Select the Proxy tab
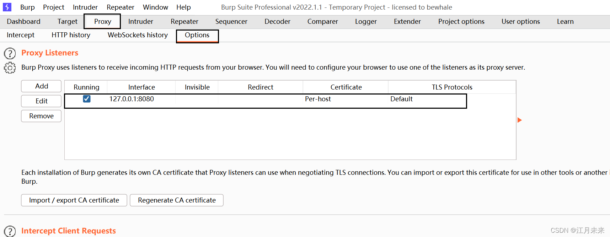 [x=103, y=21]
